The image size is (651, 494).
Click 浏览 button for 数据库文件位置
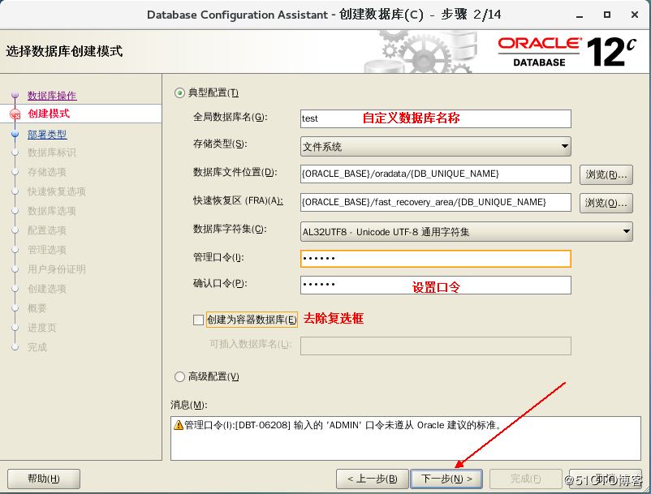(x=606, y=174)
